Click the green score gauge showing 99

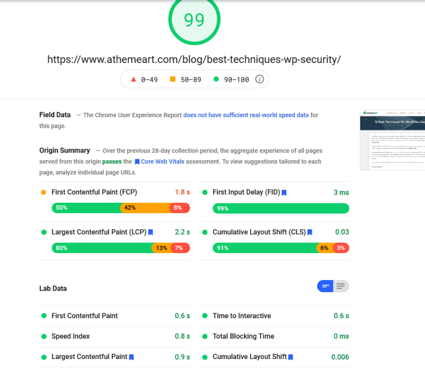point(194,19)
